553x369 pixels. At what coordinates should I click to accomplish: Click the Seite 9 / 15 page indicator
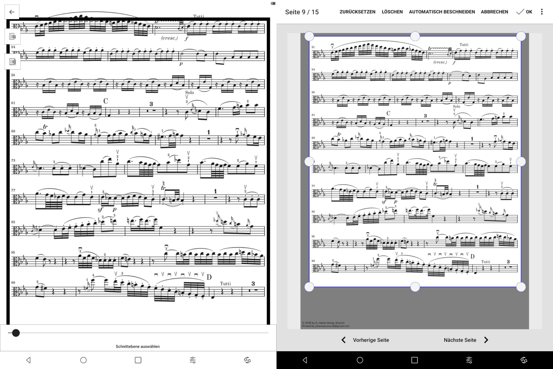tap(302, 12)
